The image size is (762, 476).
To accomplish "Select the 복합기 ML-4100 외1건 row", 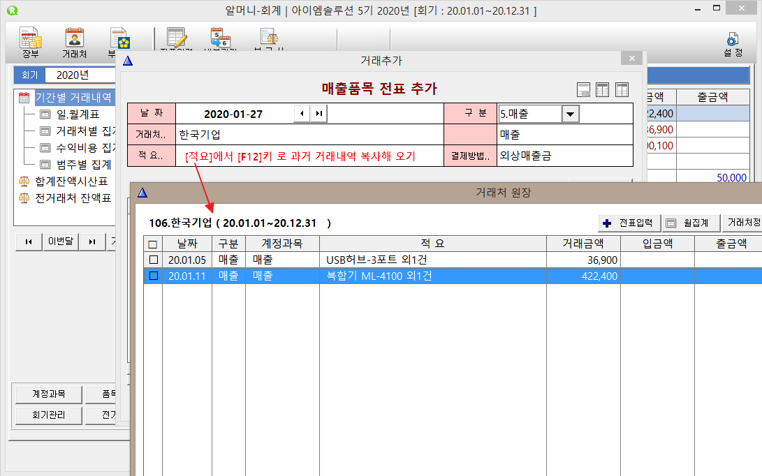I will tap(453, 276).
